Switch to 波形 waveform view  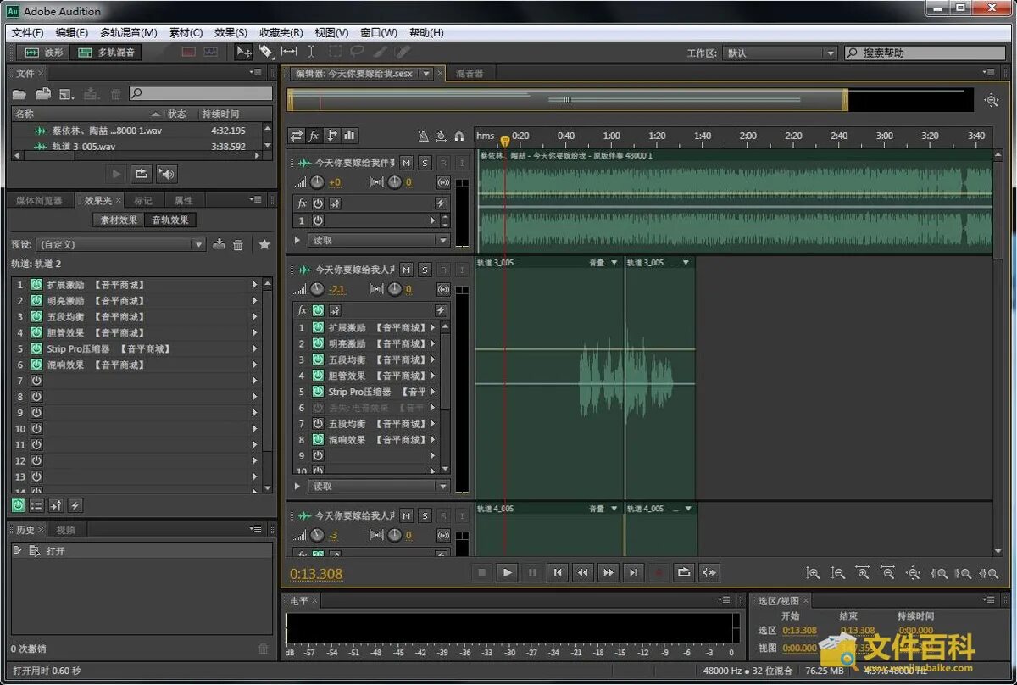pyautogui.click(x=44, y=53)
